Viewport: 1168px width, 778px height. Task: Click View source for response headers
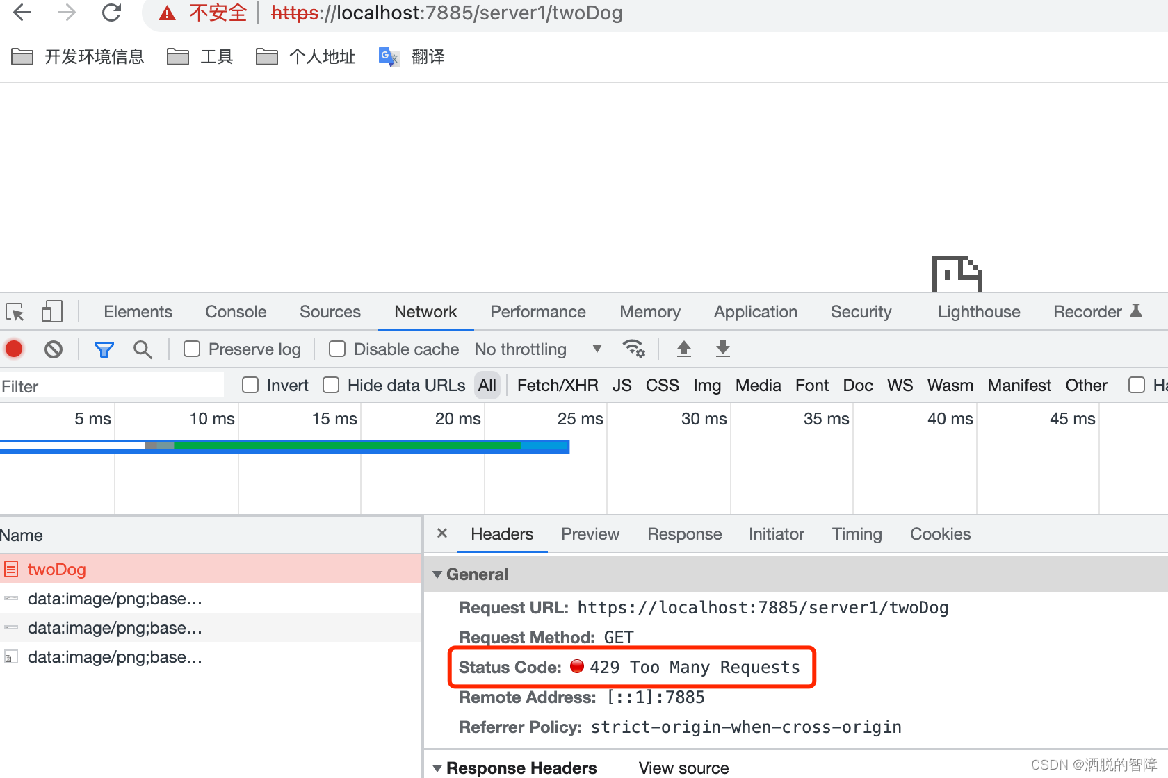tap(683, 768)
